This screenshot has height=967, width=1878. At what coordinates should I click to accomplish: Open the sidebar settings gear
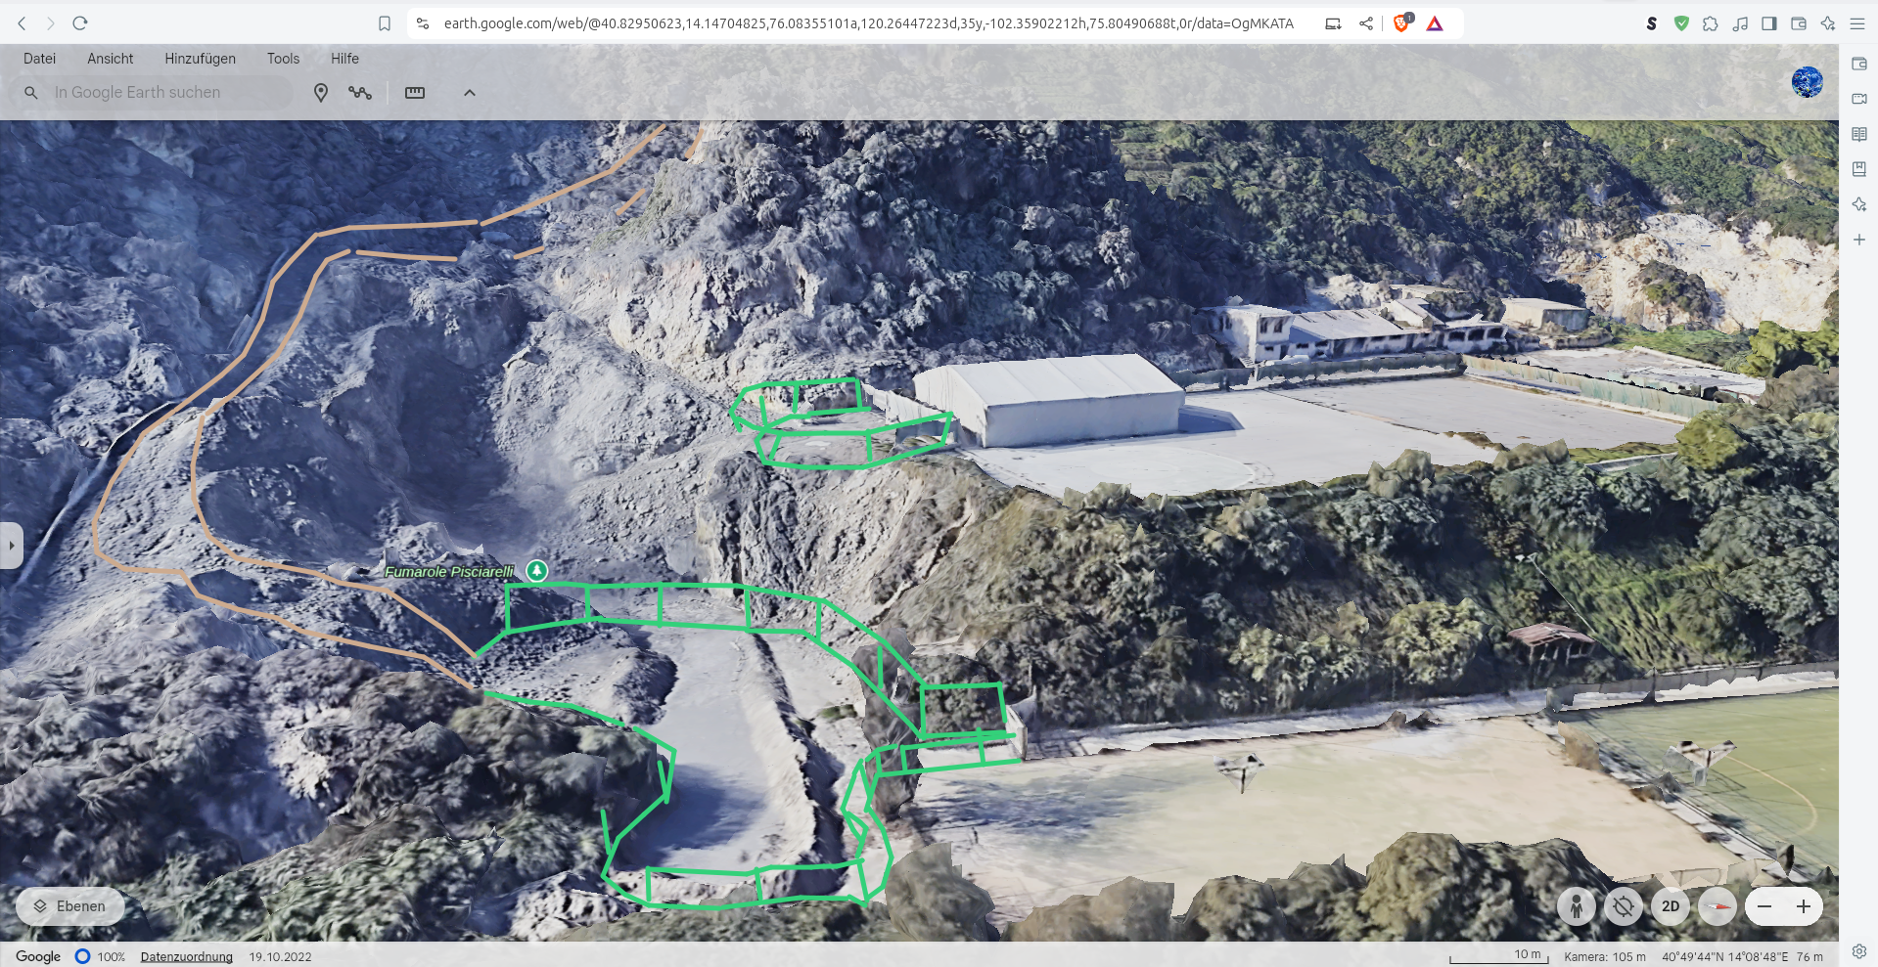pyautogui.click(x=1859, y=950)
